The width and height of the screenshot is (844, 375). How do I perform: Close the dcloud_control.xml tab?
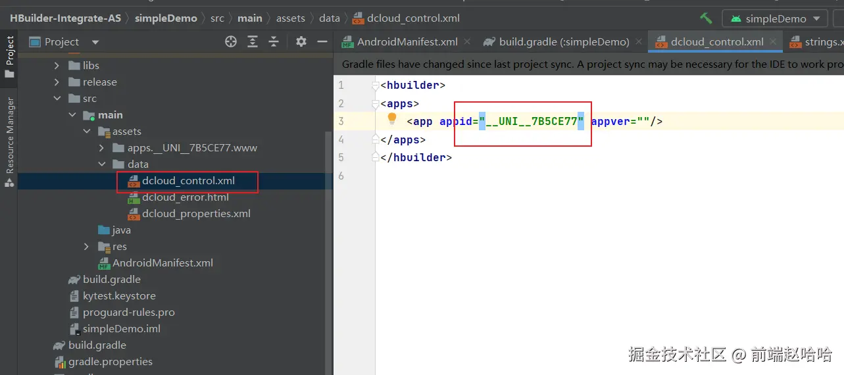pos(773,41)
